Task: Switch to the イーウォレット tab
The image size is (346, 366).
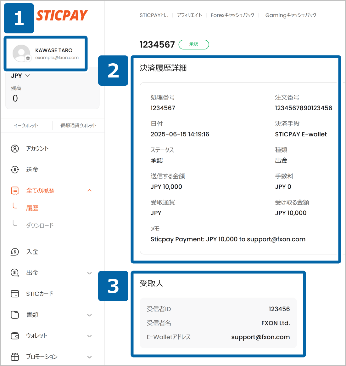Action: (x=26, y=126)
